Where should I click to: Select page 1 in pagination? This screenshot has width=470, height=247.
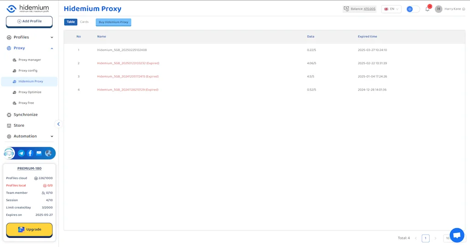[425, 238]
